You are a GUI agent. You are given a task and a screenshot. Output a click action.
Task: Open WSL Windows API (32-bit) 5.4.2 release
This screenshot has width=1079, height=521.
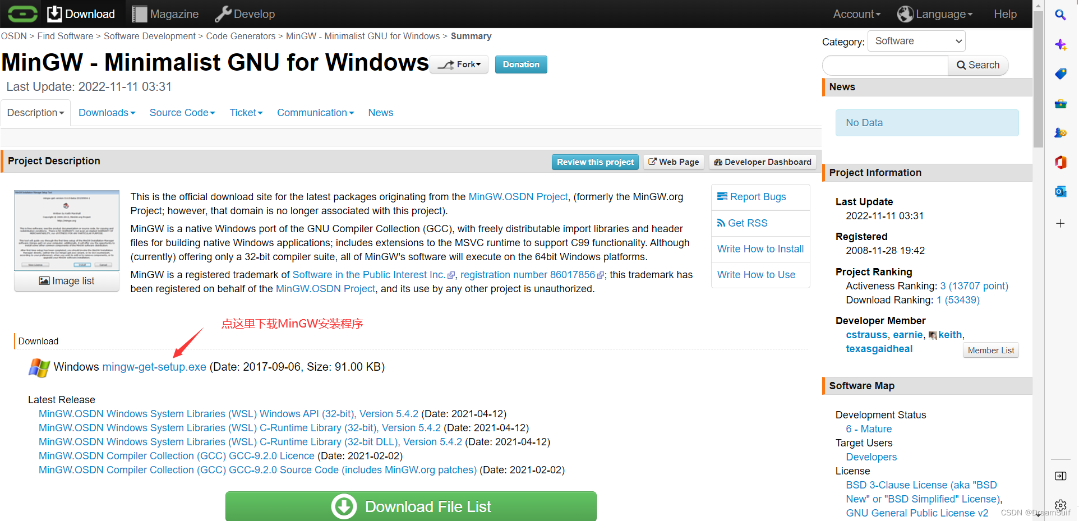click(228, 414)
